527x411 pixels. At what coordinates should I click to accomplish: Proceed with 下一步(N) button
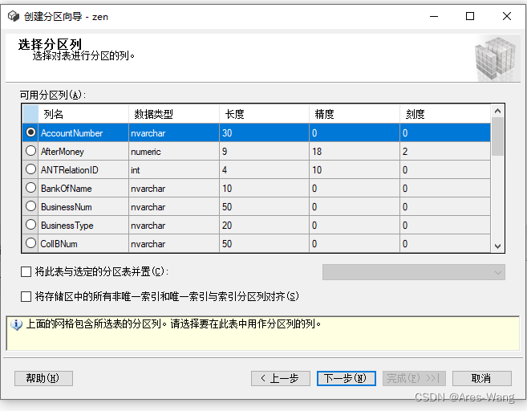pos(347,378)
